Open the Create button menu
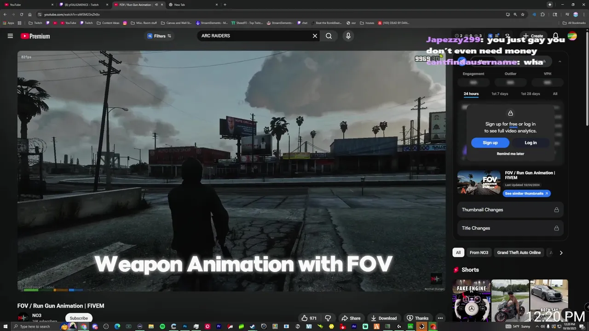Screen dimensions: 589x331 tap(533, 36)
